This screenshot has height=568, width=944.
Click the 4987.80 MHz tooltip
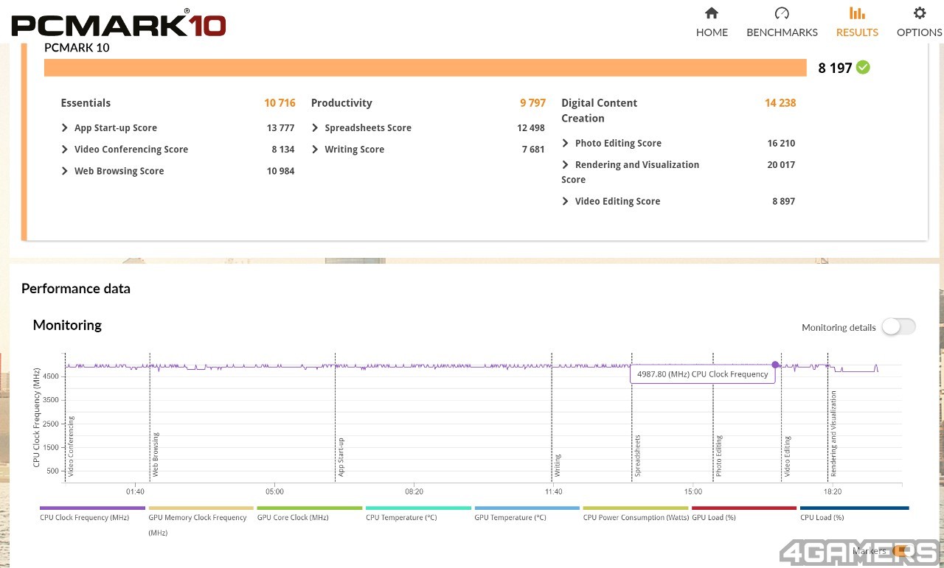tap(702, 374)
